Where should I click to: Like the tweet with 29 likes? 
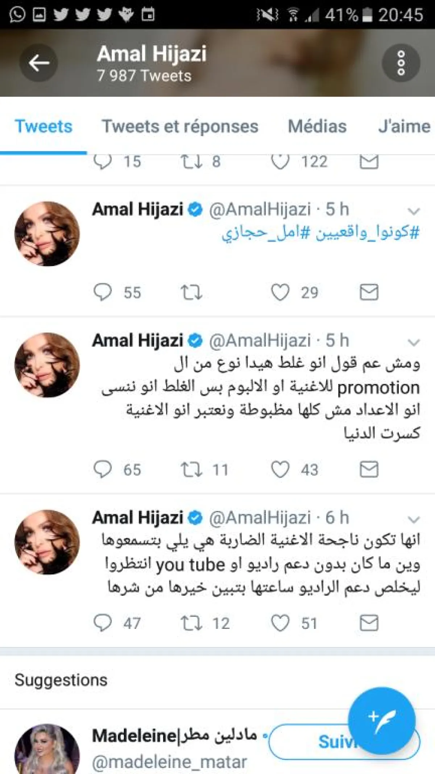(x=280, y=292)
